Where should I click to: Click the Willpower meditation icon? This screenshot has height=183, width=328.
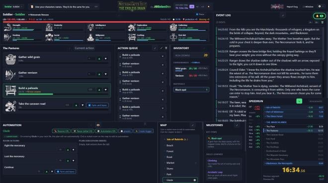click(90, 37)
